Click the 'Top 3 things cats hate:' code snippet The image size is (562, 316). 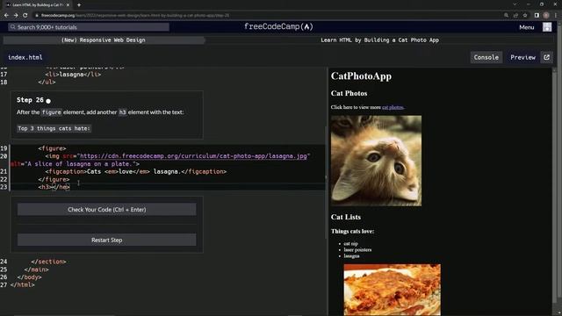[x=54, y=128]
